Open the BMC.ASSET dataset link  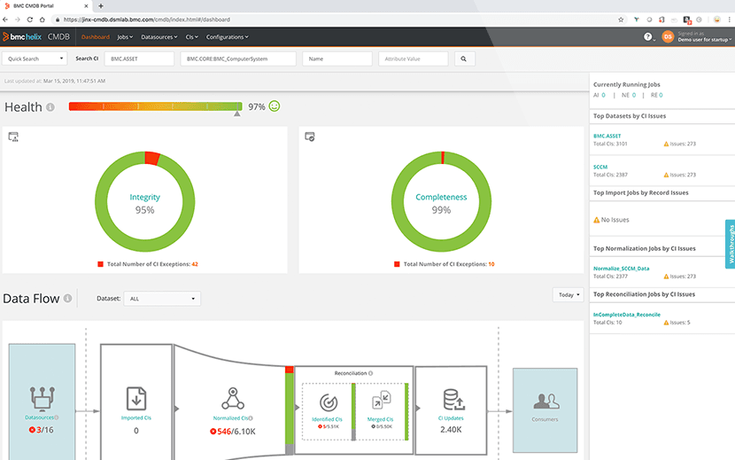[x=607, y=136]
